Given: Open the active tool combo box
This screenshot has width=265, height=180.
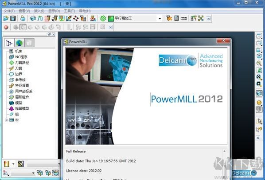Looking at the screenshot, I should 43,164.
